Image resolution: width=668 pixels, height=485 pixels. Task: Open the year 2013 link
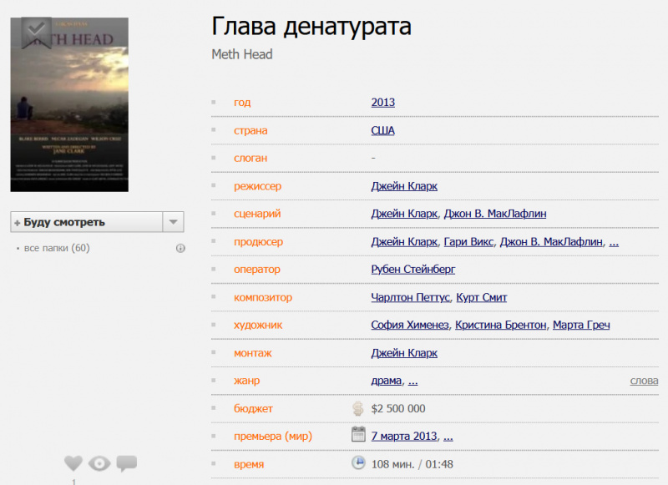(x=382, y=103)
